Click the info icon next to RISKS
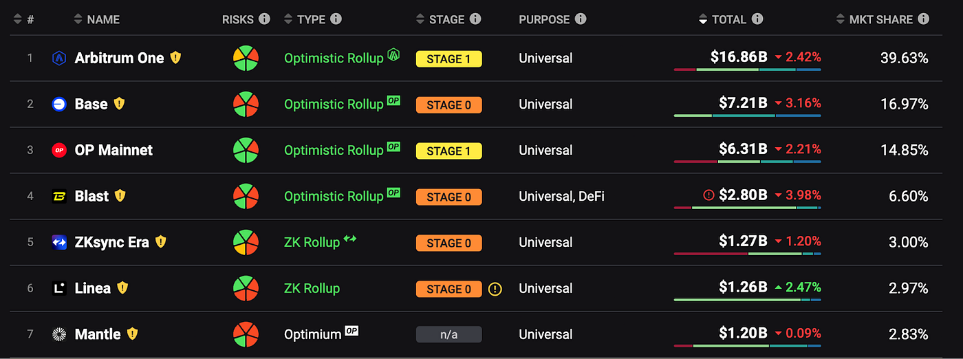 [264, 19]
